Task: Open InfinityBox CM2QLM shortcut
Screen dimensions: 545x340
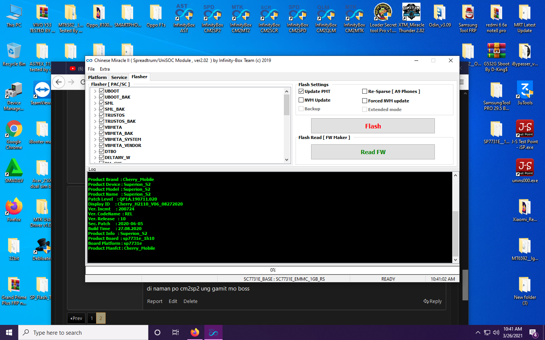Action: [326, 18]
